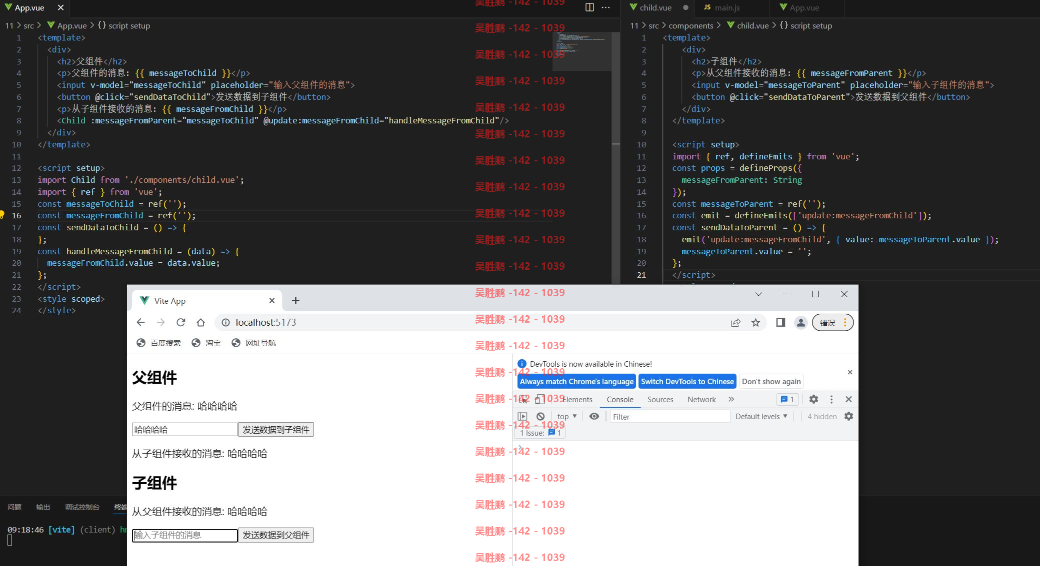Open DevTools settings gear

(x=813, y=399)
